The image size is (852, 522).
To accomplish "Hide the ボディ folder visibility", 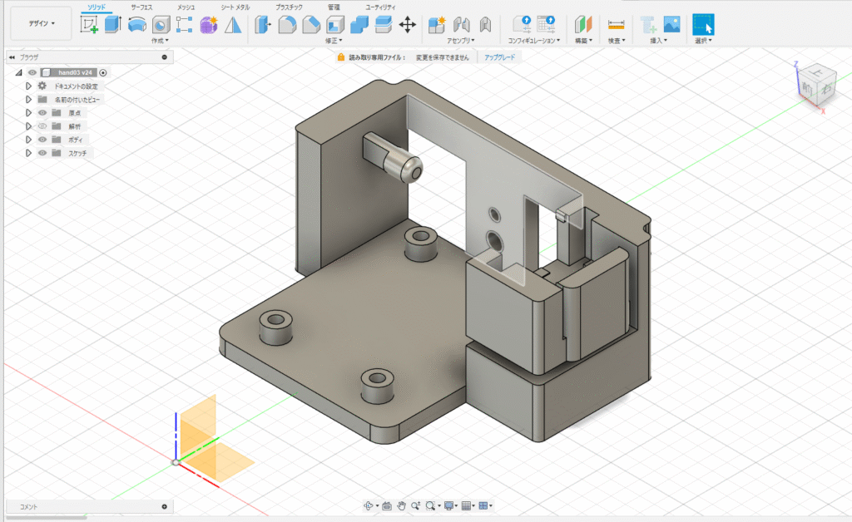I will [x=42, y=140].
